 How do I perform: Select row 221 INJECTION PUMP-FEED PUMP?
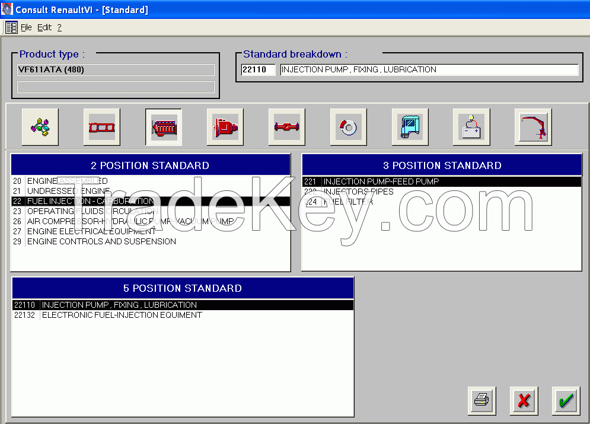pyautogui.click(x=442, y=181)
